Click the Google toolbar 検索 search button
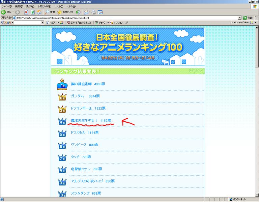The width and height of the screenshot is (259, 202). coord(51,23)
